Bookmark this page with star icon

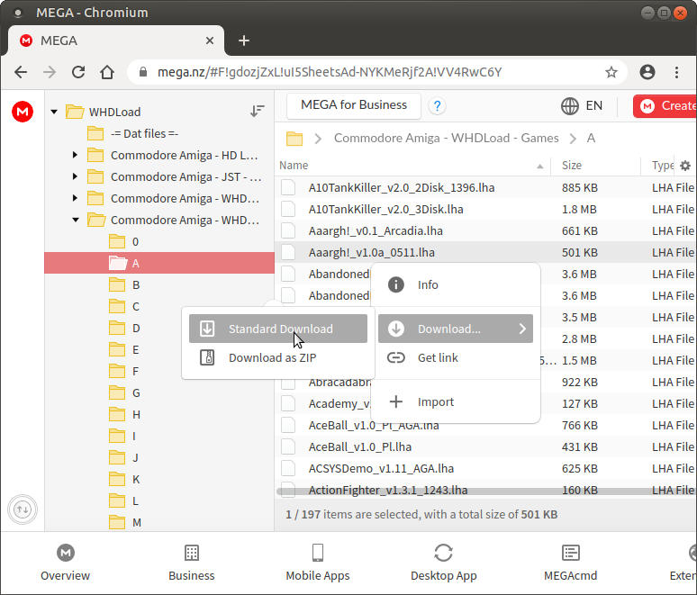(611, 72)
